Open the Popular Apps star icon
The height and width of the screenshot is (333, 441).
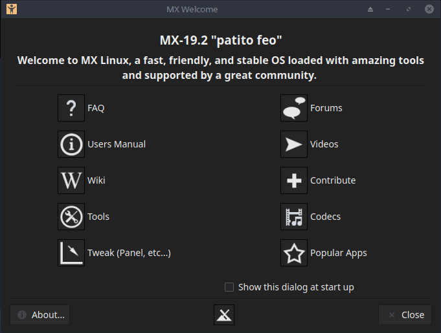(x=294, y=253)
